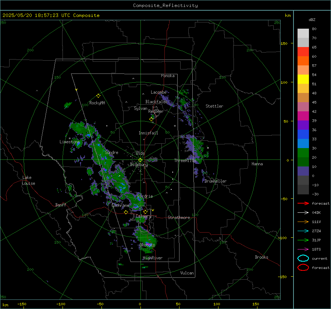Click the dBZ legend heading
331x309 pixels.
tap(312, 19)
